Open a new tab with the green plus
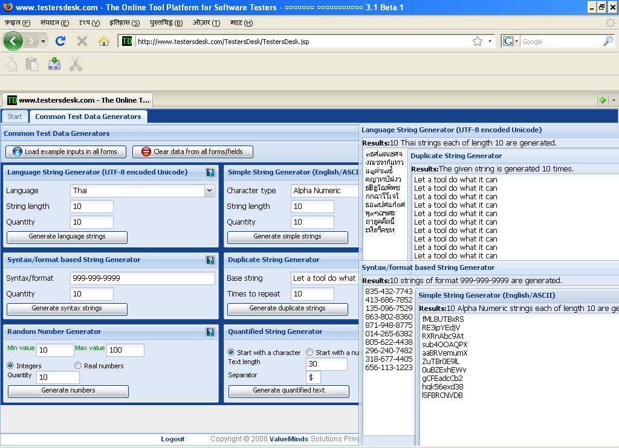This screenshot has width=619, height=448. click(603, 100)
